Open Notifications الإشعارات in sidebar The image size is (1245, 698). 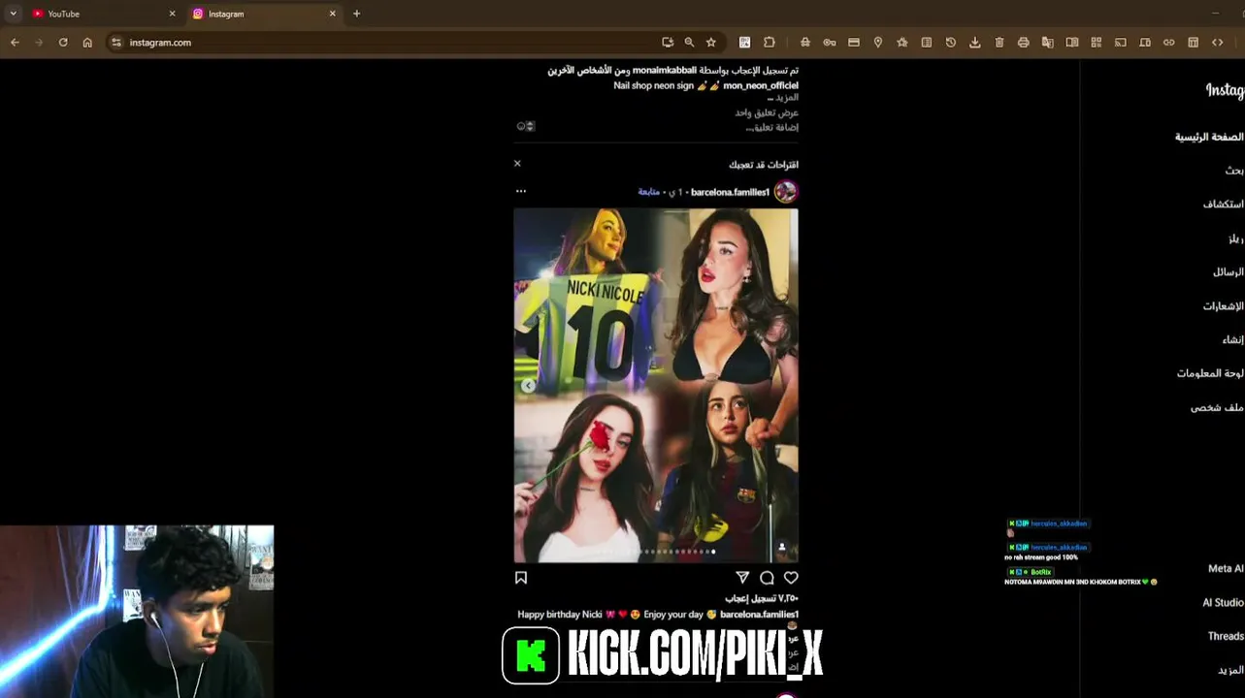[x=1224, y=306]
